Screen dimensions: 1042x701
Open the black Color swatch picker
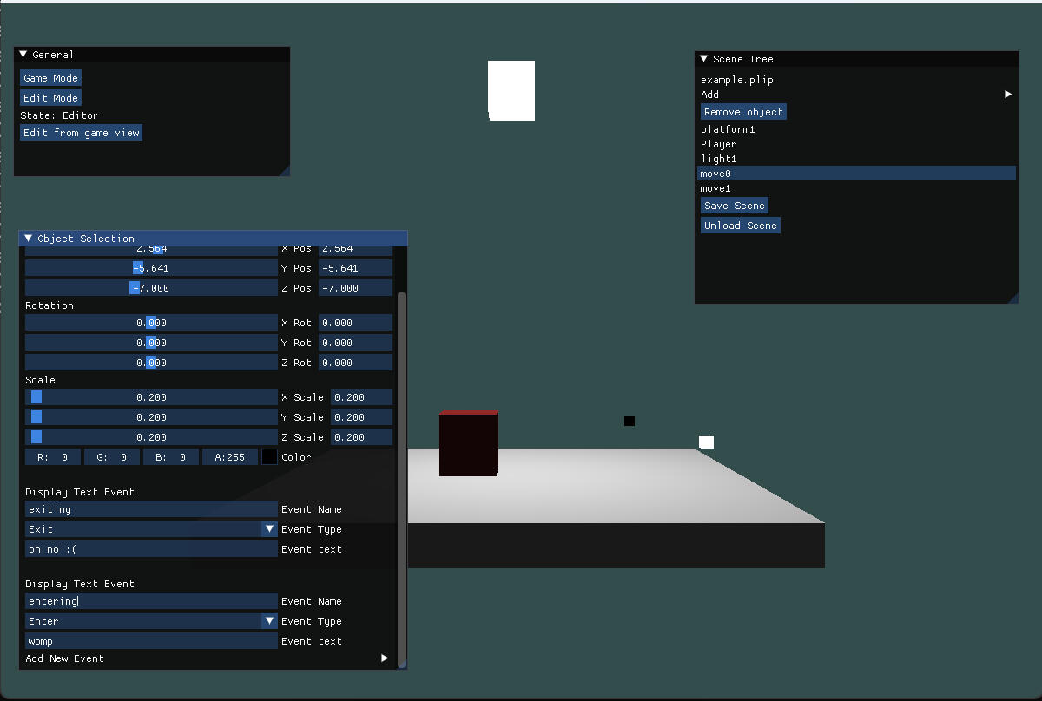coord(270,457)
